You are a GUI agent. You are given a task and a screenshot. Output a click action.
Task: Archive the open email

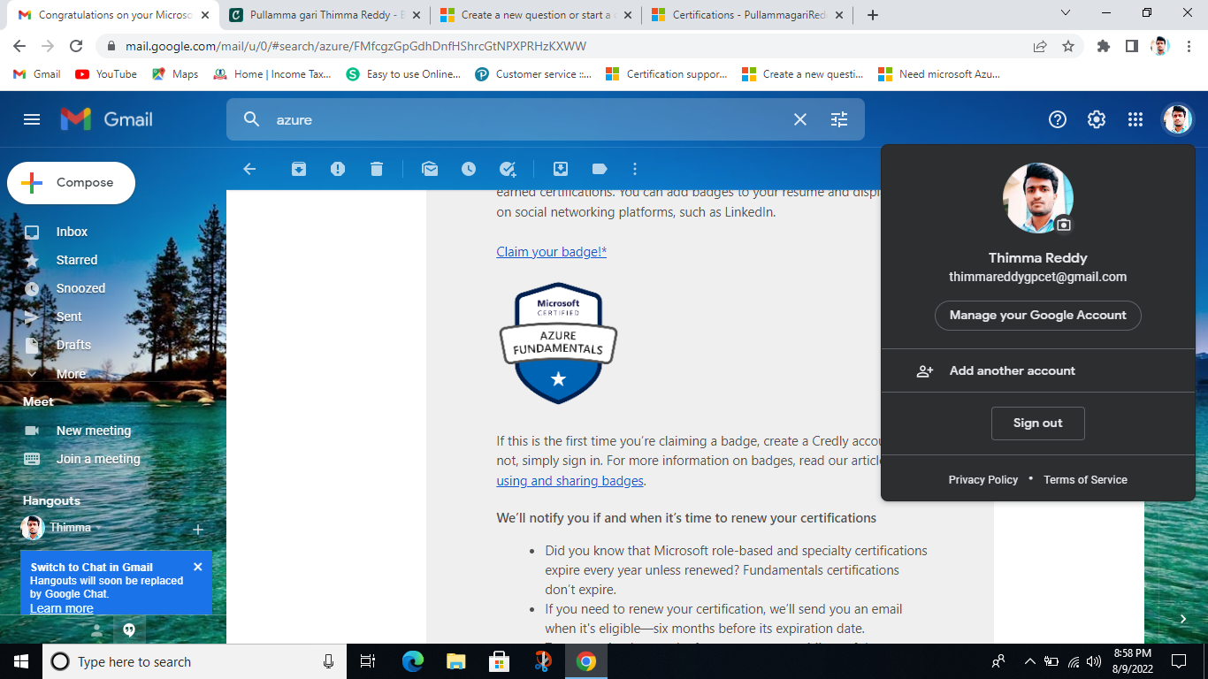(298, 168)
